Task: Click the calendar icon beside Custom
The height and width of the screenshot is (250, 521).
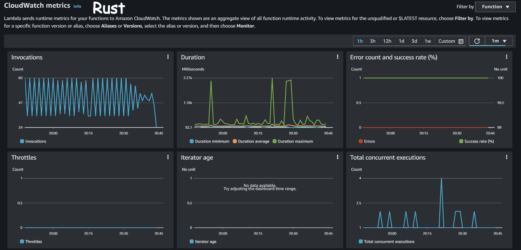Action: 461,41
